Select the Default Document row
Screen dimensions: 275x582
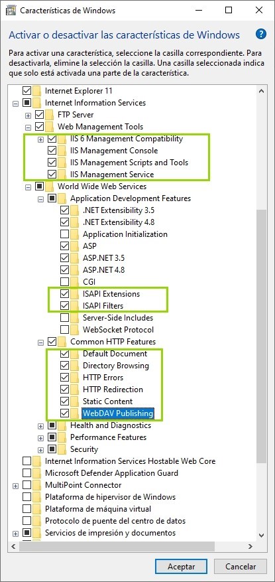115,353
